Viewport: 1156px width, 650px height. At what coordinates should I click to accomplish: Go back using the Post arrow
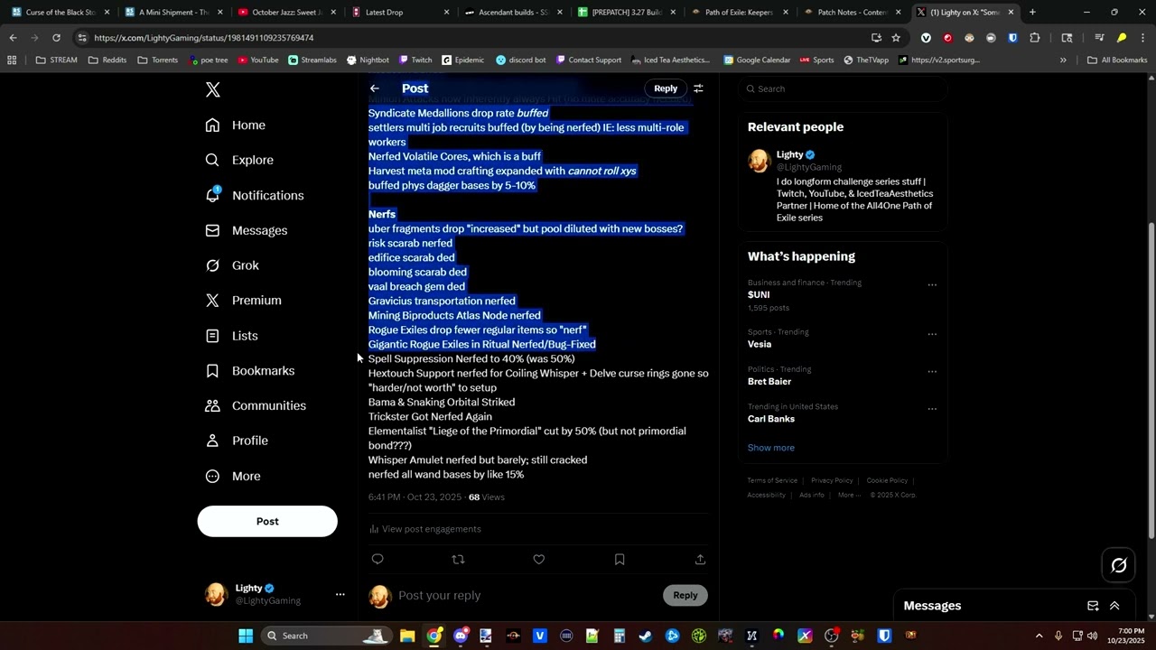point(374,88)
